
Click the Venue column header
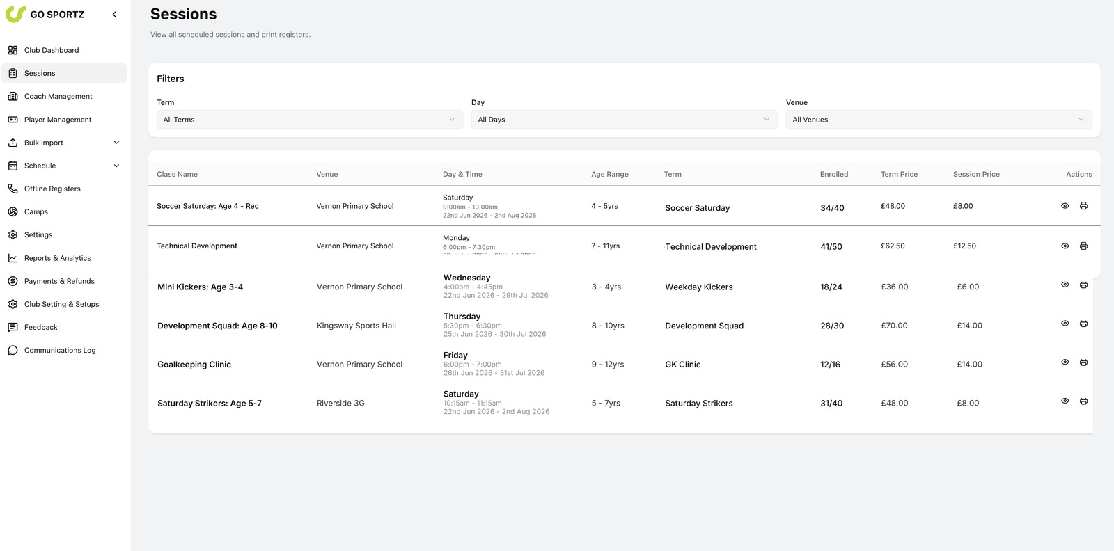327,174
